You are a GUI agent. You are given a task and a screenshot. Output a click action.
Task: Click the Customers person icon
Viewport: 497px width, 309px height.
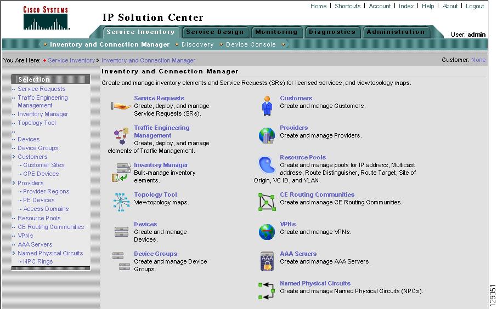(267, 106)
